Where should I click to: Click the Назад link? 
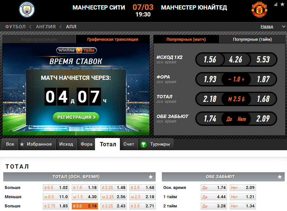(x=267, y=27)
